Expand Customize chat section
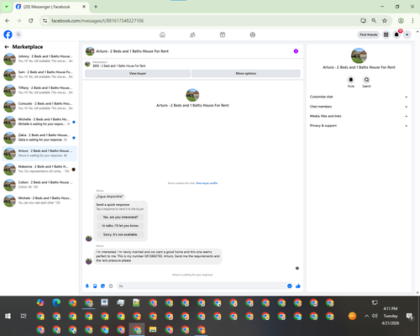Viewport: 420px width, 336px height. (359, 97)
